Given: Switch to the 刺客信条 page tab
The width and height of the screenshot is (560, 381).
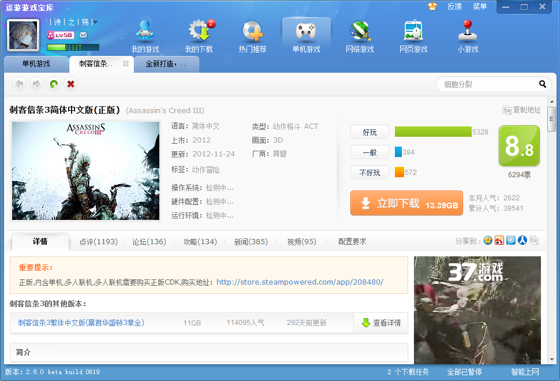Looking at the screenshot, I should point(102,64).
